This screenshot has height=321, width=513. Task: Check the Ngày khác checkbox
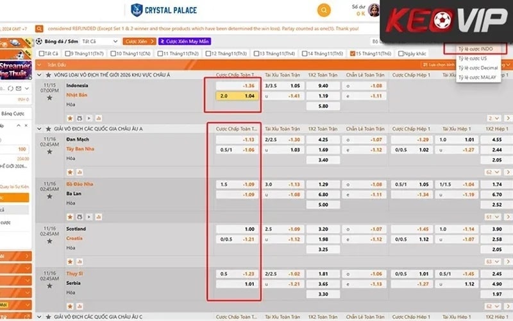pyautogui.click(x=400, y=53)
